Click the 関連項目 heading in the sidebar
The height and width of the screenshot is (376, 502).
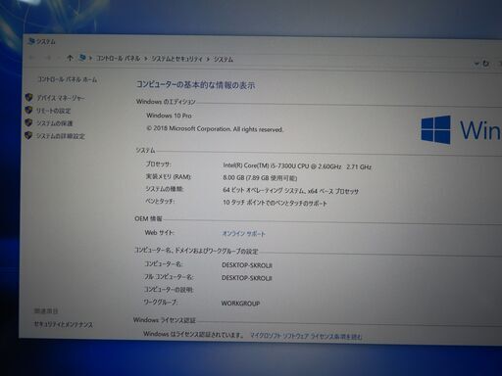[46, 310]
